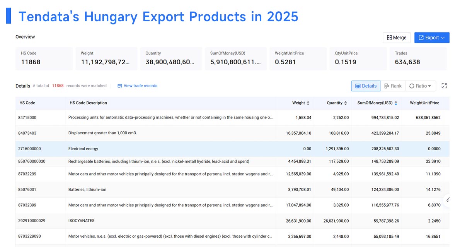Click the QtyUnitPrice overview card 0.1519
The width and height of the screenshot is (460, 247).
coord(358,58)
